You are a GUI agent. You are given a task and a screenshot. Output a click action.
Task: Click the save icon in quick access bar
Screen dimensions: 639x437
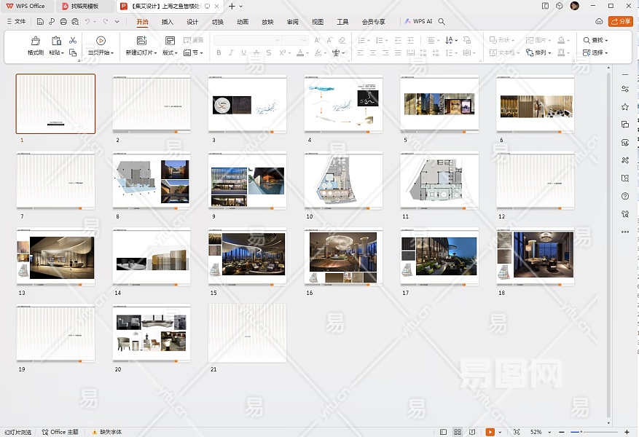[41, 22]
